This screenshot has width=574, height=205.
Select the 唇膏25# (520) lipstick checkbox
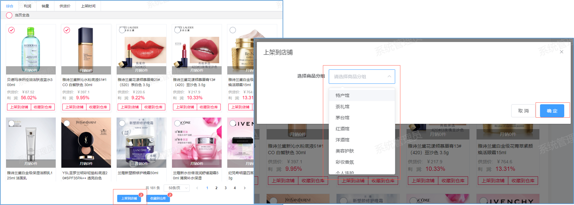(122, 30)
